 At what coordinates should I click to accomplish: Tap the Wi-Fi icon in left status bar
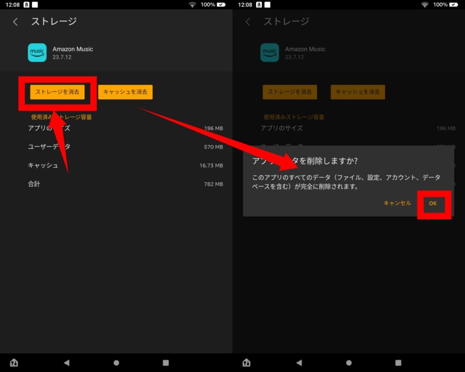(x=193, y=5)
